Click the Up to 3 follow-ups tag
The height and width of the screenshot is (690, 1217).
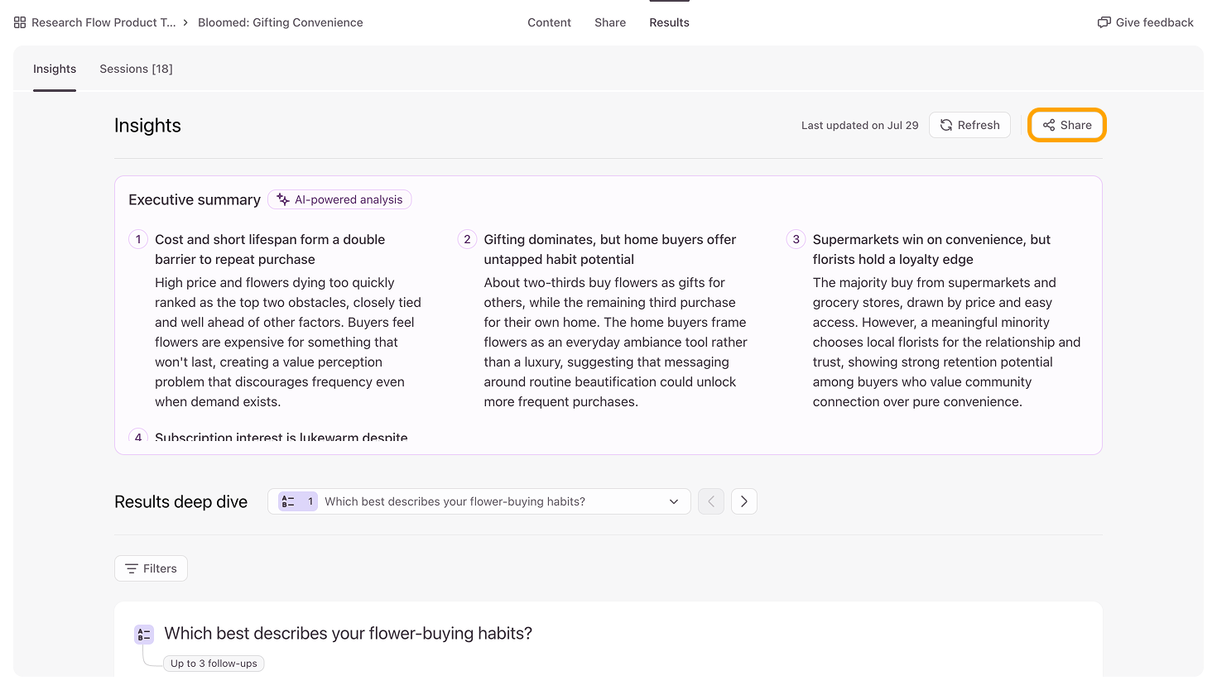point(214,664)
